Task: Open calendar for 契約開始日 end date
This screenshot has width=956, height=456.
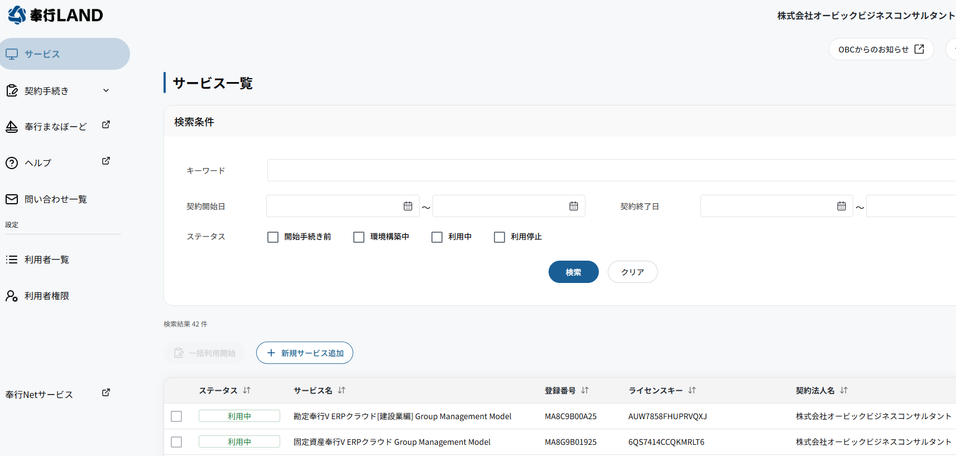Action: pyautogui.click(x=574, y=206)
